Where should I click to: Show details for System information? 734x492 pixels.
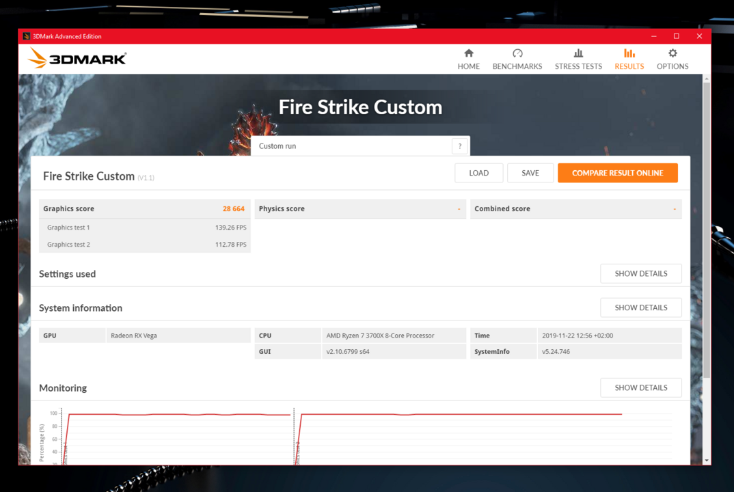pos(641,307)
